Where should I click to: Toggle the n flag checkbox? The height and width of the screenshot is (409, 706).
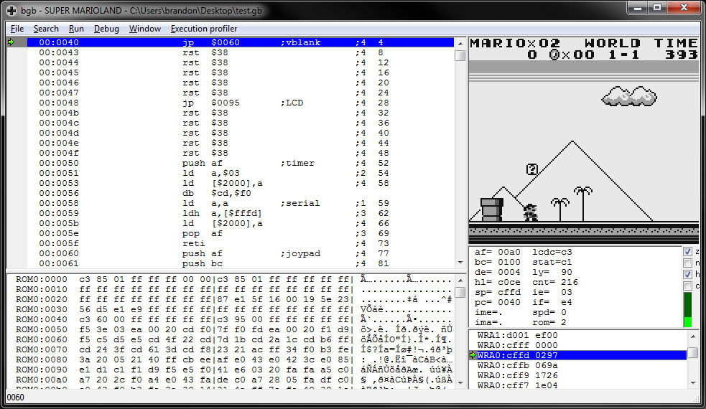coord(687,263)
